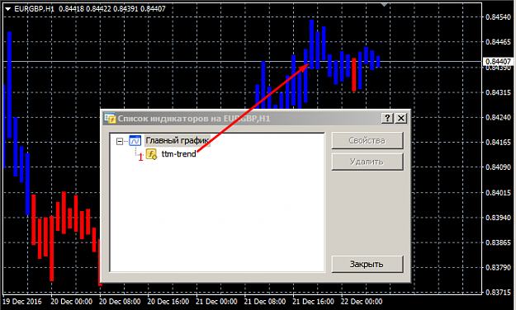Collapse the Главный график tree node
Viewport: 516px width, 310px height.
[x=120, y=141]
